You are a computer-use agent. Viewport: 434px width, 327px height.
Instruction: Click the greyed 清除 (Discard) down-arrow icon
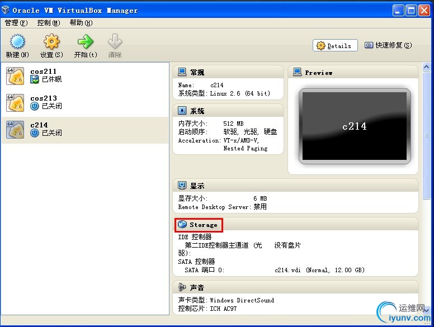(115, 41)
